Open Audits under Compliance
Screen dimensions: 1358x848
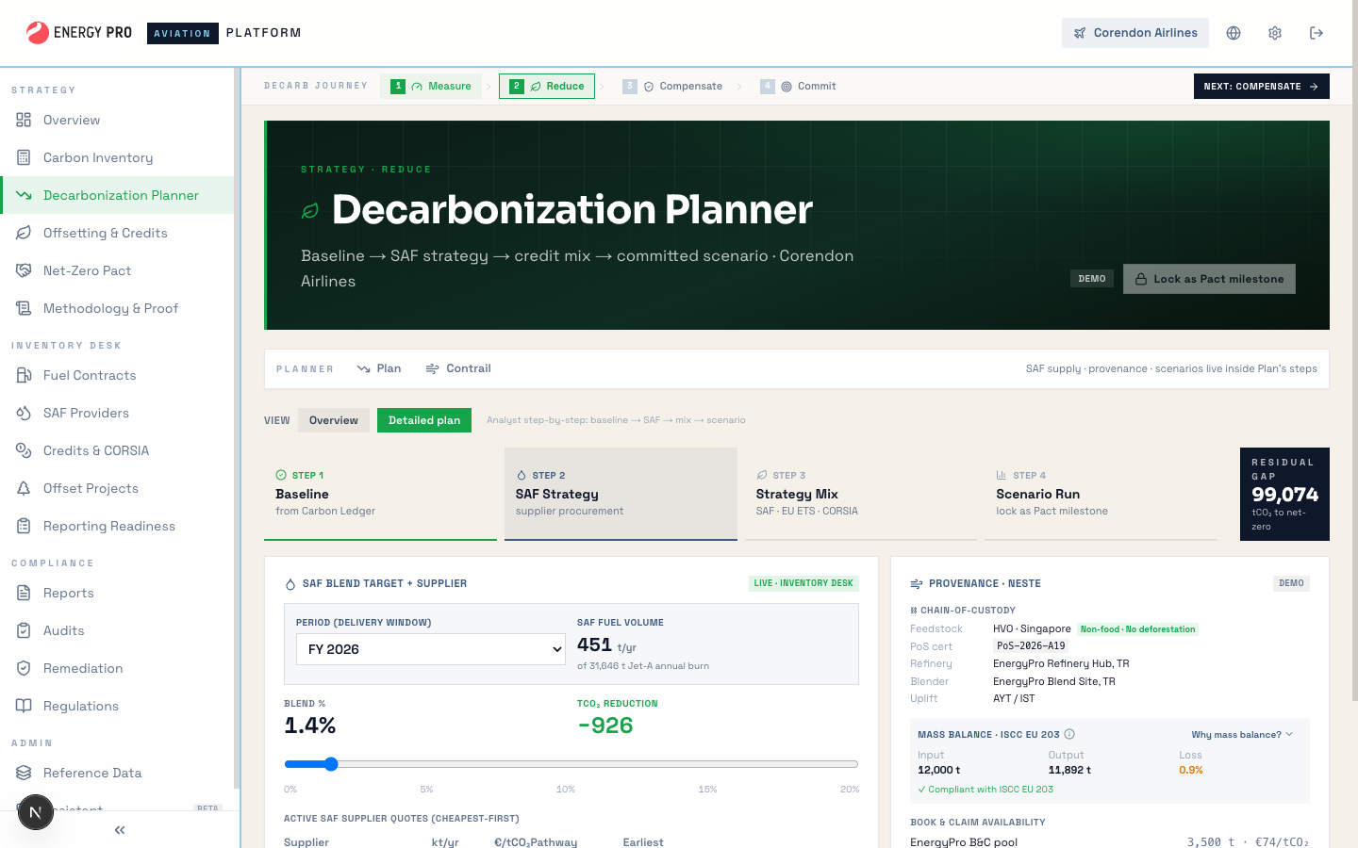pyautogui.click(x=117, y=630)
